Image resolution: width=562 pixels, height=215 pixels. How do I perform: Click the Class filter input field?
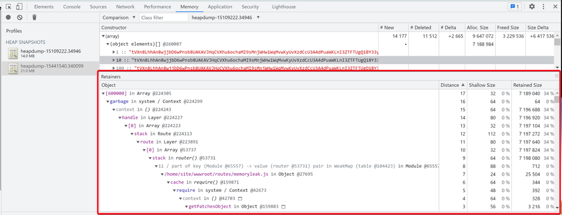point(164,17)
